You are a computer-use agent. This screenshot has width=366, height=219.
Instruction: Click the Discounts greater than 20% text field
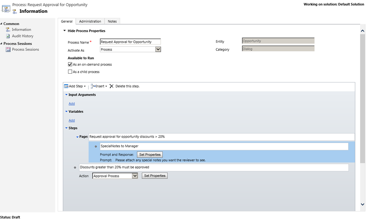(214, 167)
